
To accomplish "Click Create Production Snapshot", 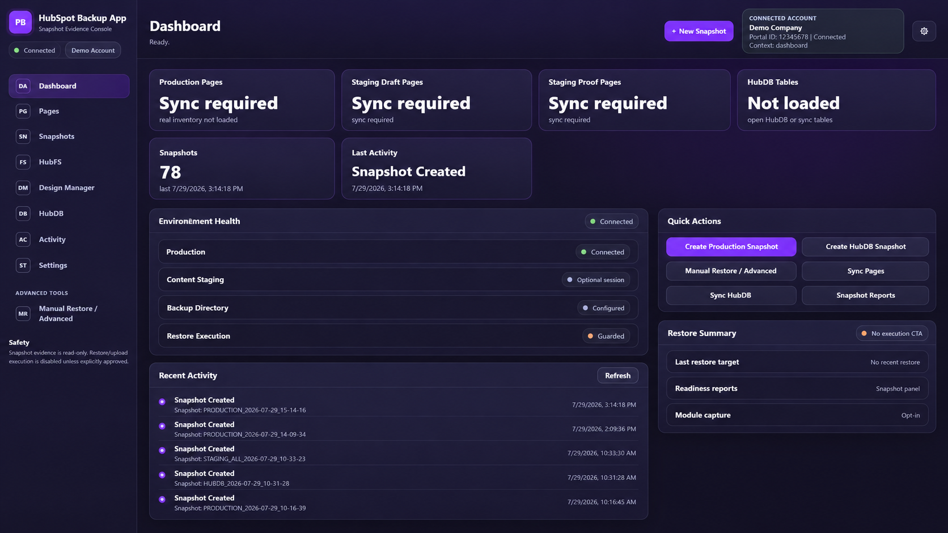I will pyautogui.click(x=731, y=246).
